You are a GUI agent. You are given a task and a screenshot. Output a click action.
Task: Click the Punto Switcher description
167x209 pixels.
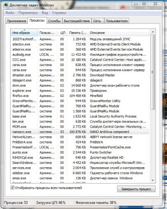[x=101, y=153]
